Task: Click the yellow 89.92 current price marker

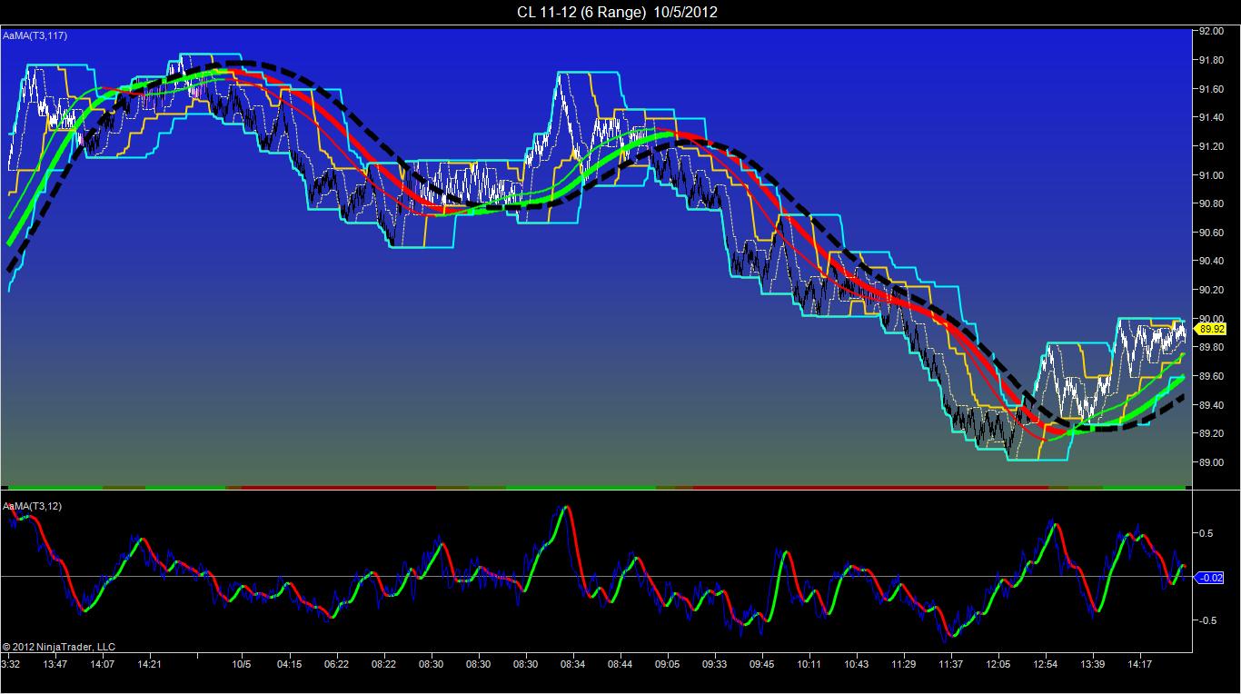Action: 1212,329
